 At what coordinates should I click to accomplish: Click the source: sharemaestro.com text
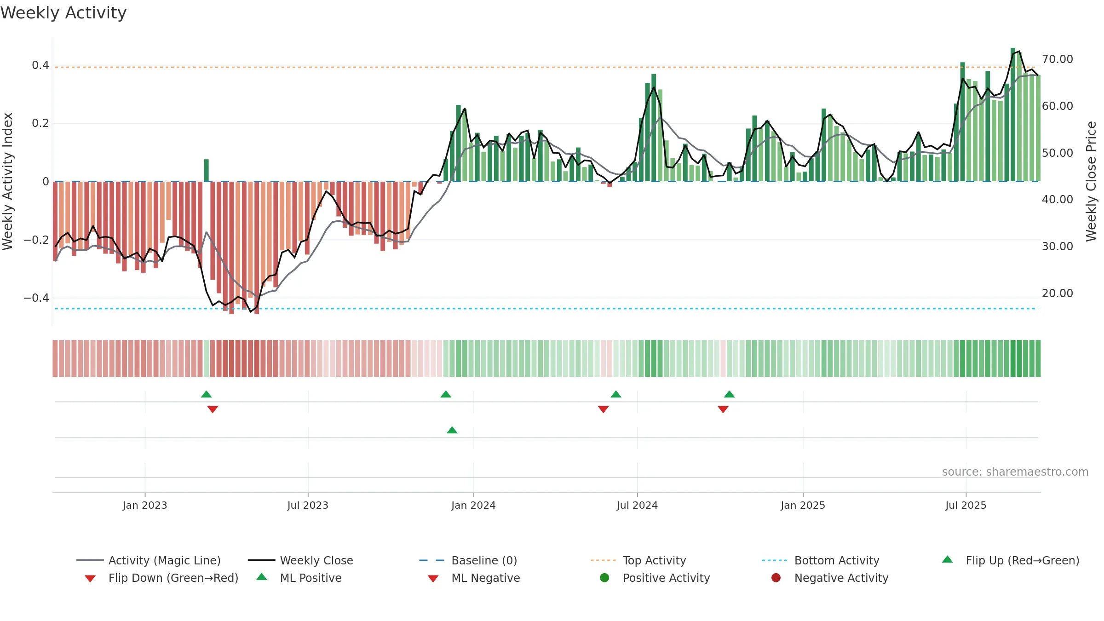point(1015,472)
